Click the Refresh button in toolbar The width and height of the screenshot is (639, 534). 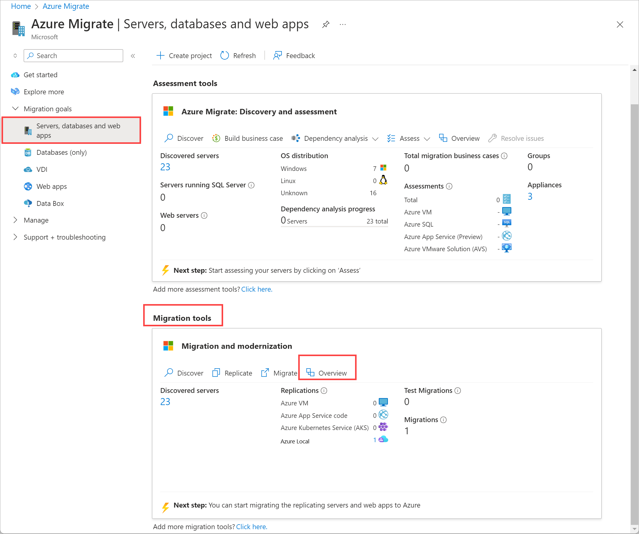pyautogui.click(x=238, y=55)
